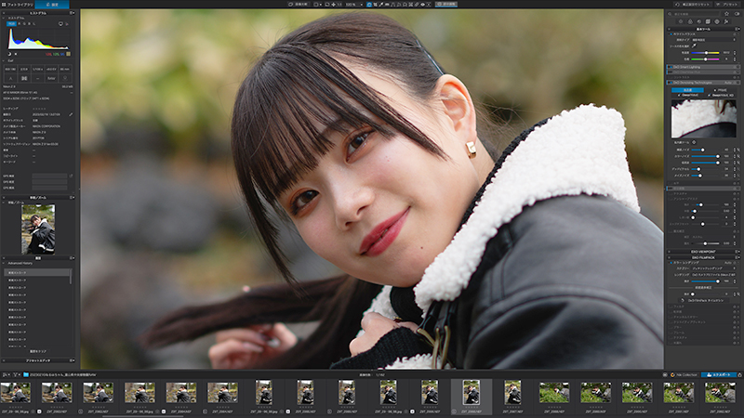Image resolution: width=744 pixels, height=418 pixels.
Task: Toggle White Balance correction on/off
Action: pyautogui.click(x=671, y=34)
